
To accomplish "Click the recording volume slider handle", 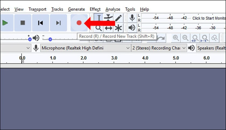I will point(30,39).
